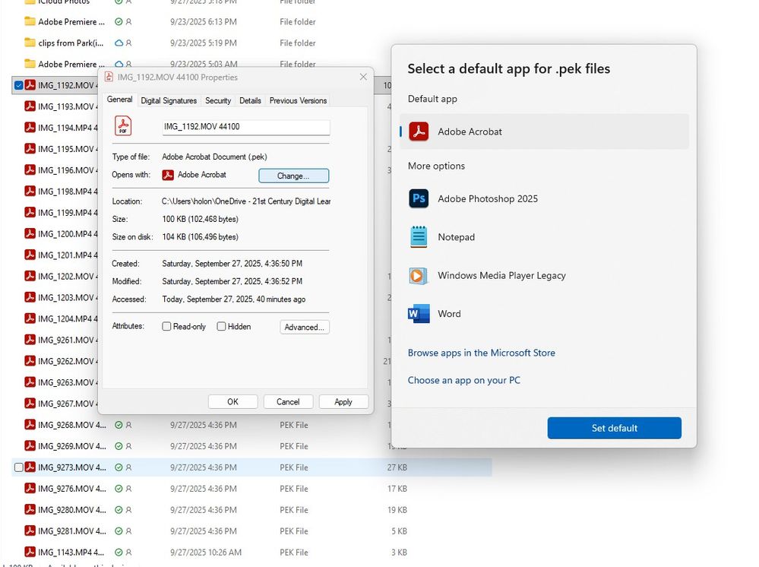
Task: Select the IMG_9267.MOV file icon
Action: [x=30, y=404]
